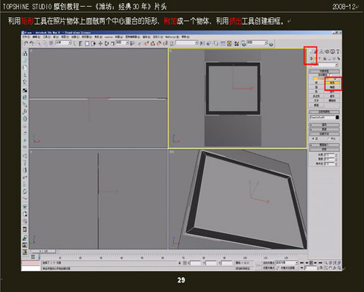The width and height of the screenshot is (364, 292).
Task: Expand the 插值 rollout
Action: 324,130
